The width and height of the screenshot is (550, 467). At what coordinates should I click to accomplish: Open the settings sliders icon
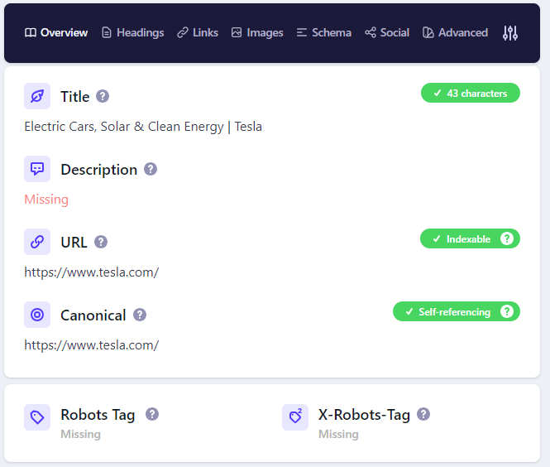pos(510,33)
